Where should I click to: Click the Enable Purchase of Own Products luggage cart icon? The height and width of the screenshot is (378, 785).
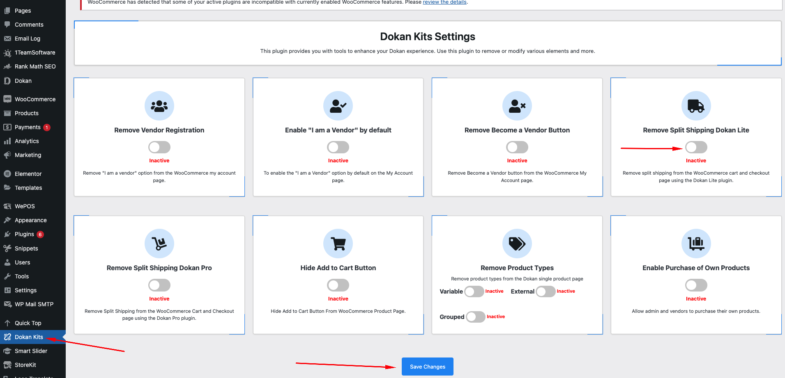click(x=696, y=244)
